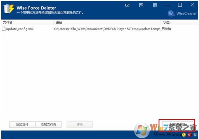
Task: Open the feedback chat bubble icon
Action: 141,5
